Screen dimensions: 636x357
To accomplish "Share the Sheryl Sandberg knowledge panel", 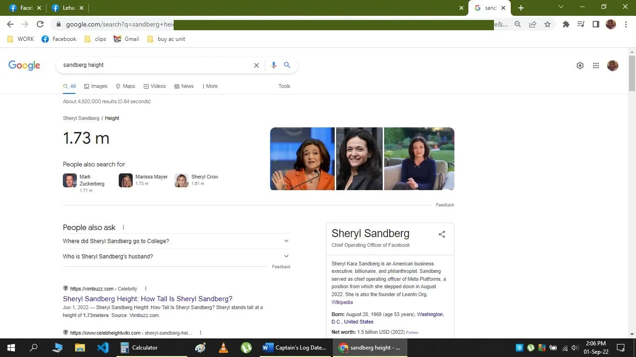I will tap(442, 234).
